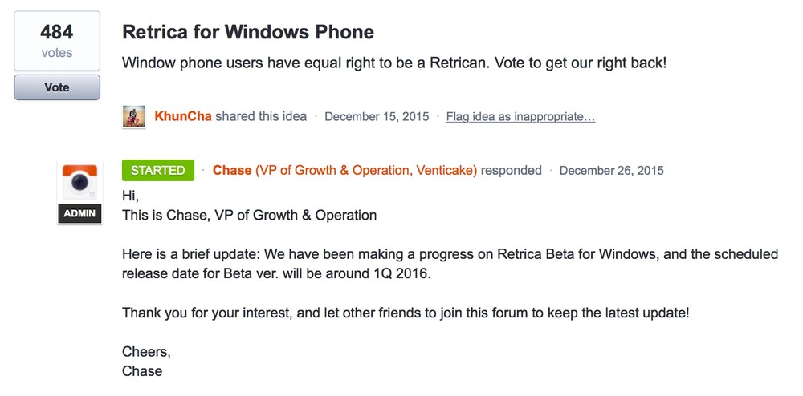The width and height of the screenshot is (803, 396).
Task: Click the December 26, 2015 response date
Action: pos(611,170)
